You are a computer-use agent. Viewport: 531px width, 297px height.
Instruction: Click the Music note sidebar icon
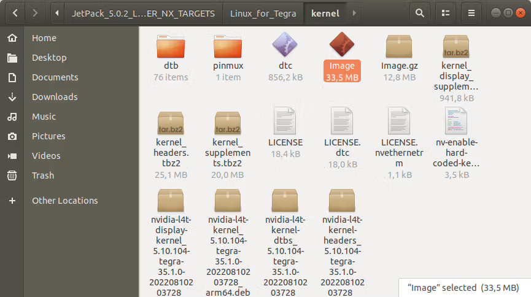pos(12,117)
